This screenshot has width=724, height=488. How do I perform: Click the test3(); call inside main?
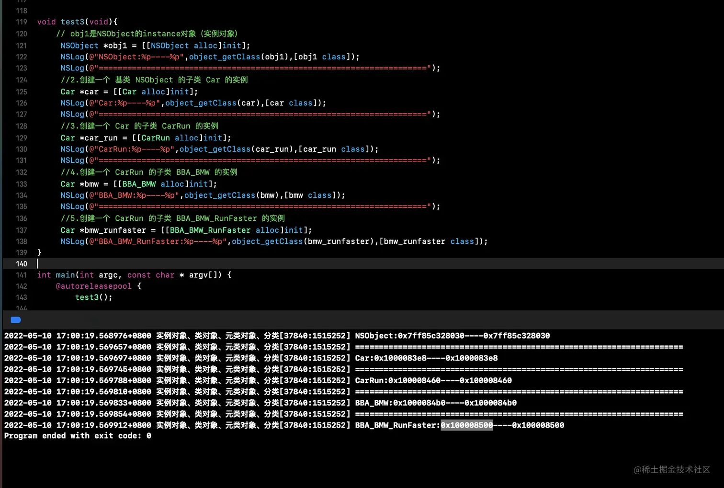pyautogui.click(x=94, y=297)
